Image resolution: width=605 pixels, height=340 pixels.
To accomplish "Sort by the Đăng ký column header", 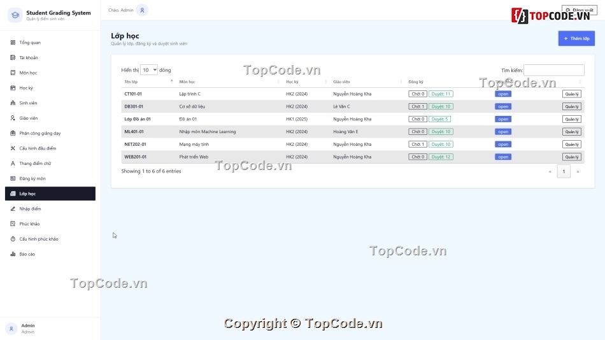I will 449,81.
